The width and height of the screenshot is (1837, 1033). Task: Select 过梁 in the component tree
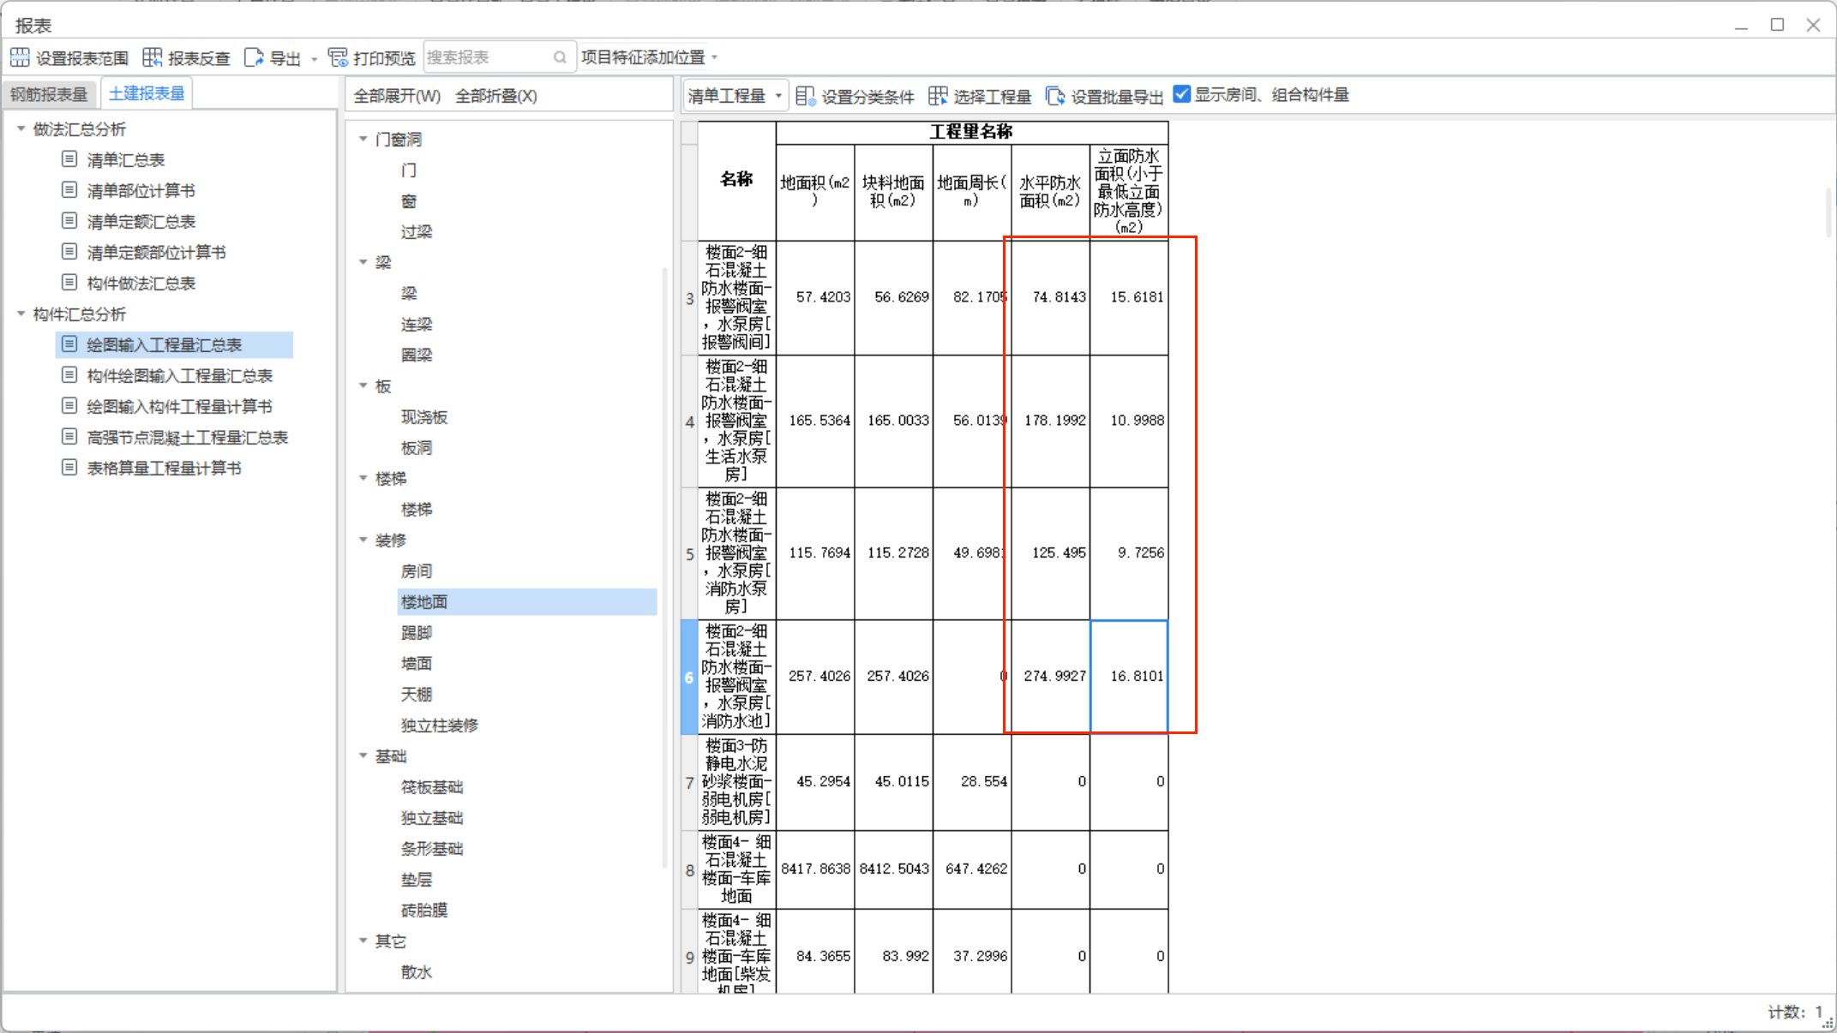pos(417,231)
